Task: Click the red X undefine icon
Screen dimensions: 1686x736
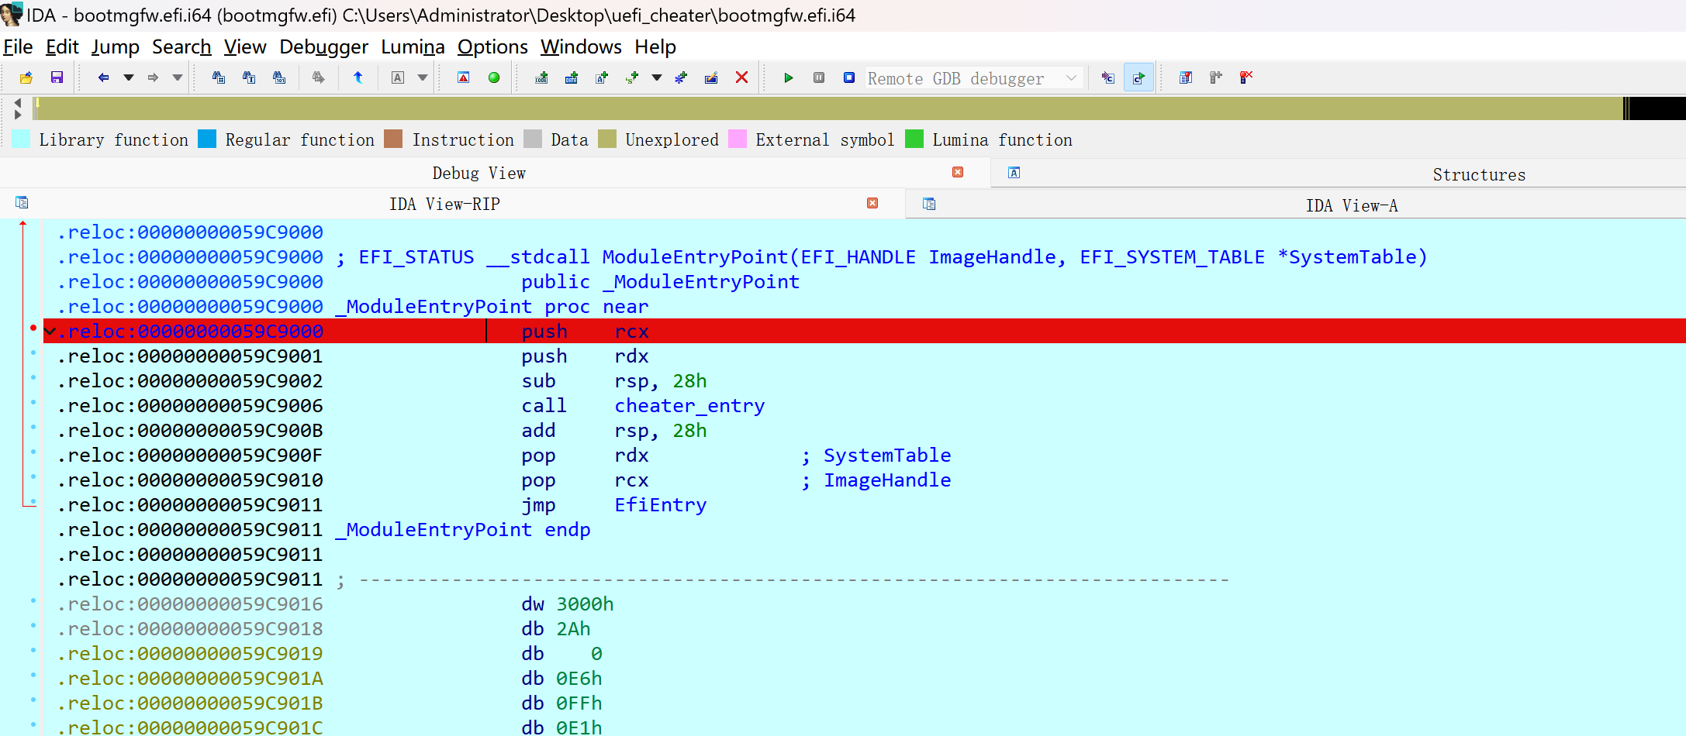Action: (x=741, y=77)
